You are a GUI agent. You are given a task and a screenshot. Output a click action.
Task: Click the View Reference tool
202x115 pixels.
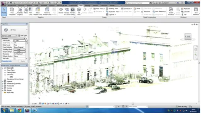coord(159,12)
